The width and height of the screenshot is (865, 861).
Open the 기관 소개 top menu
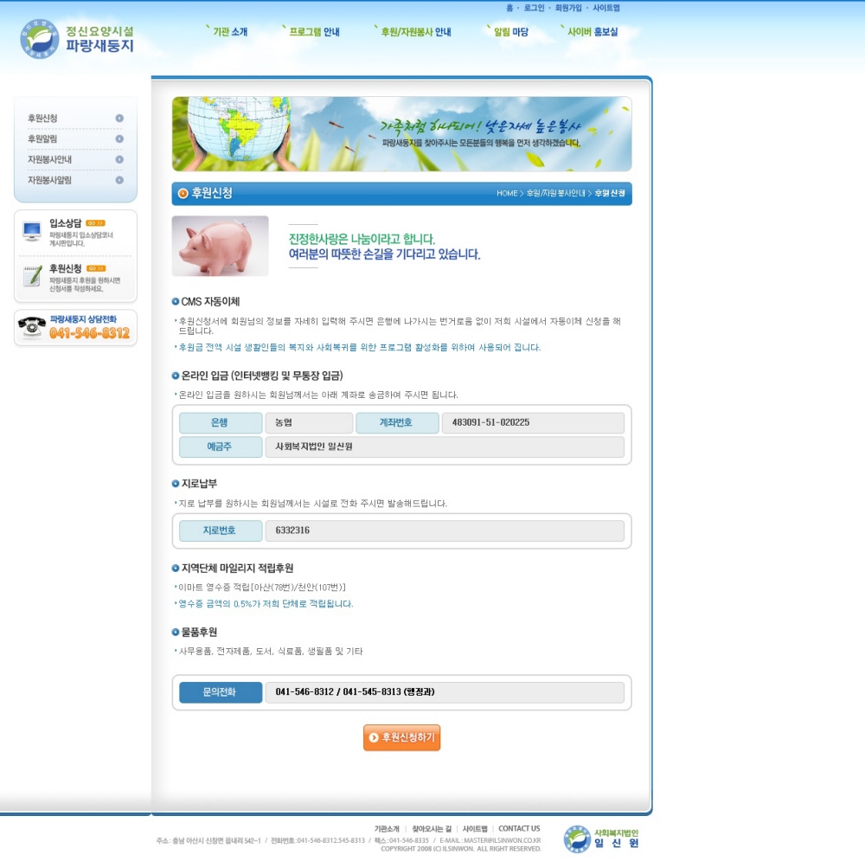(229, 32)
